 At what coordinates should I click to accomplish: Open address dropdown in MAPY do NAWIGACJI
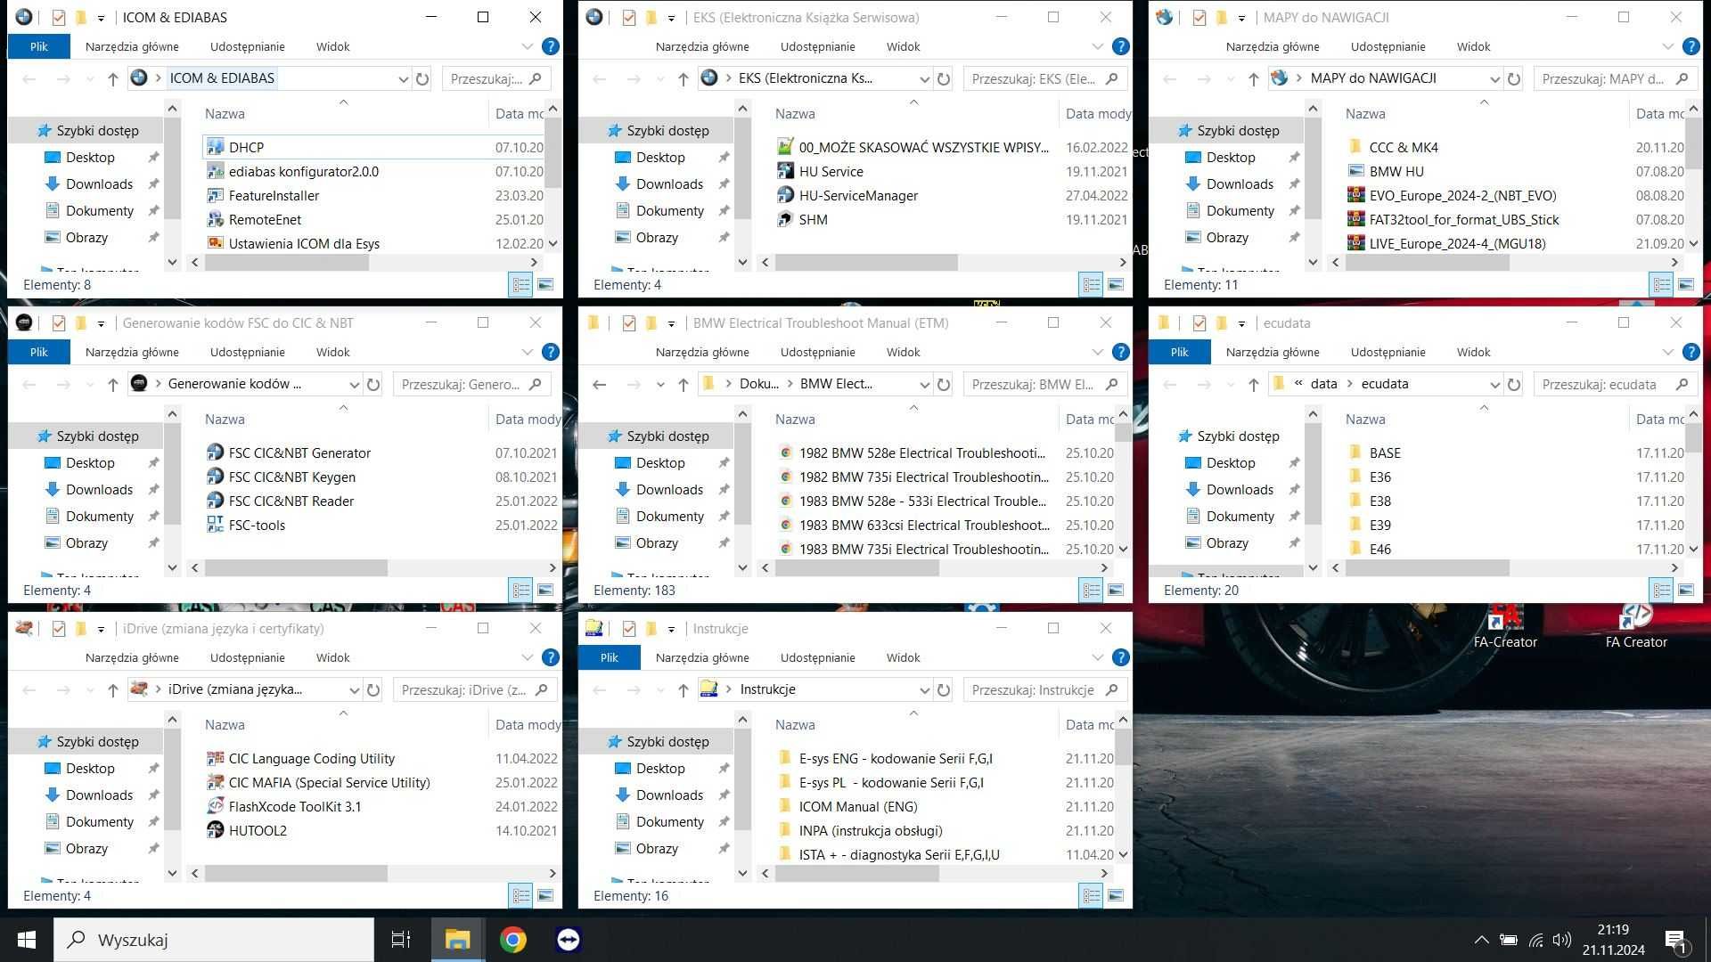point(1494,78)
